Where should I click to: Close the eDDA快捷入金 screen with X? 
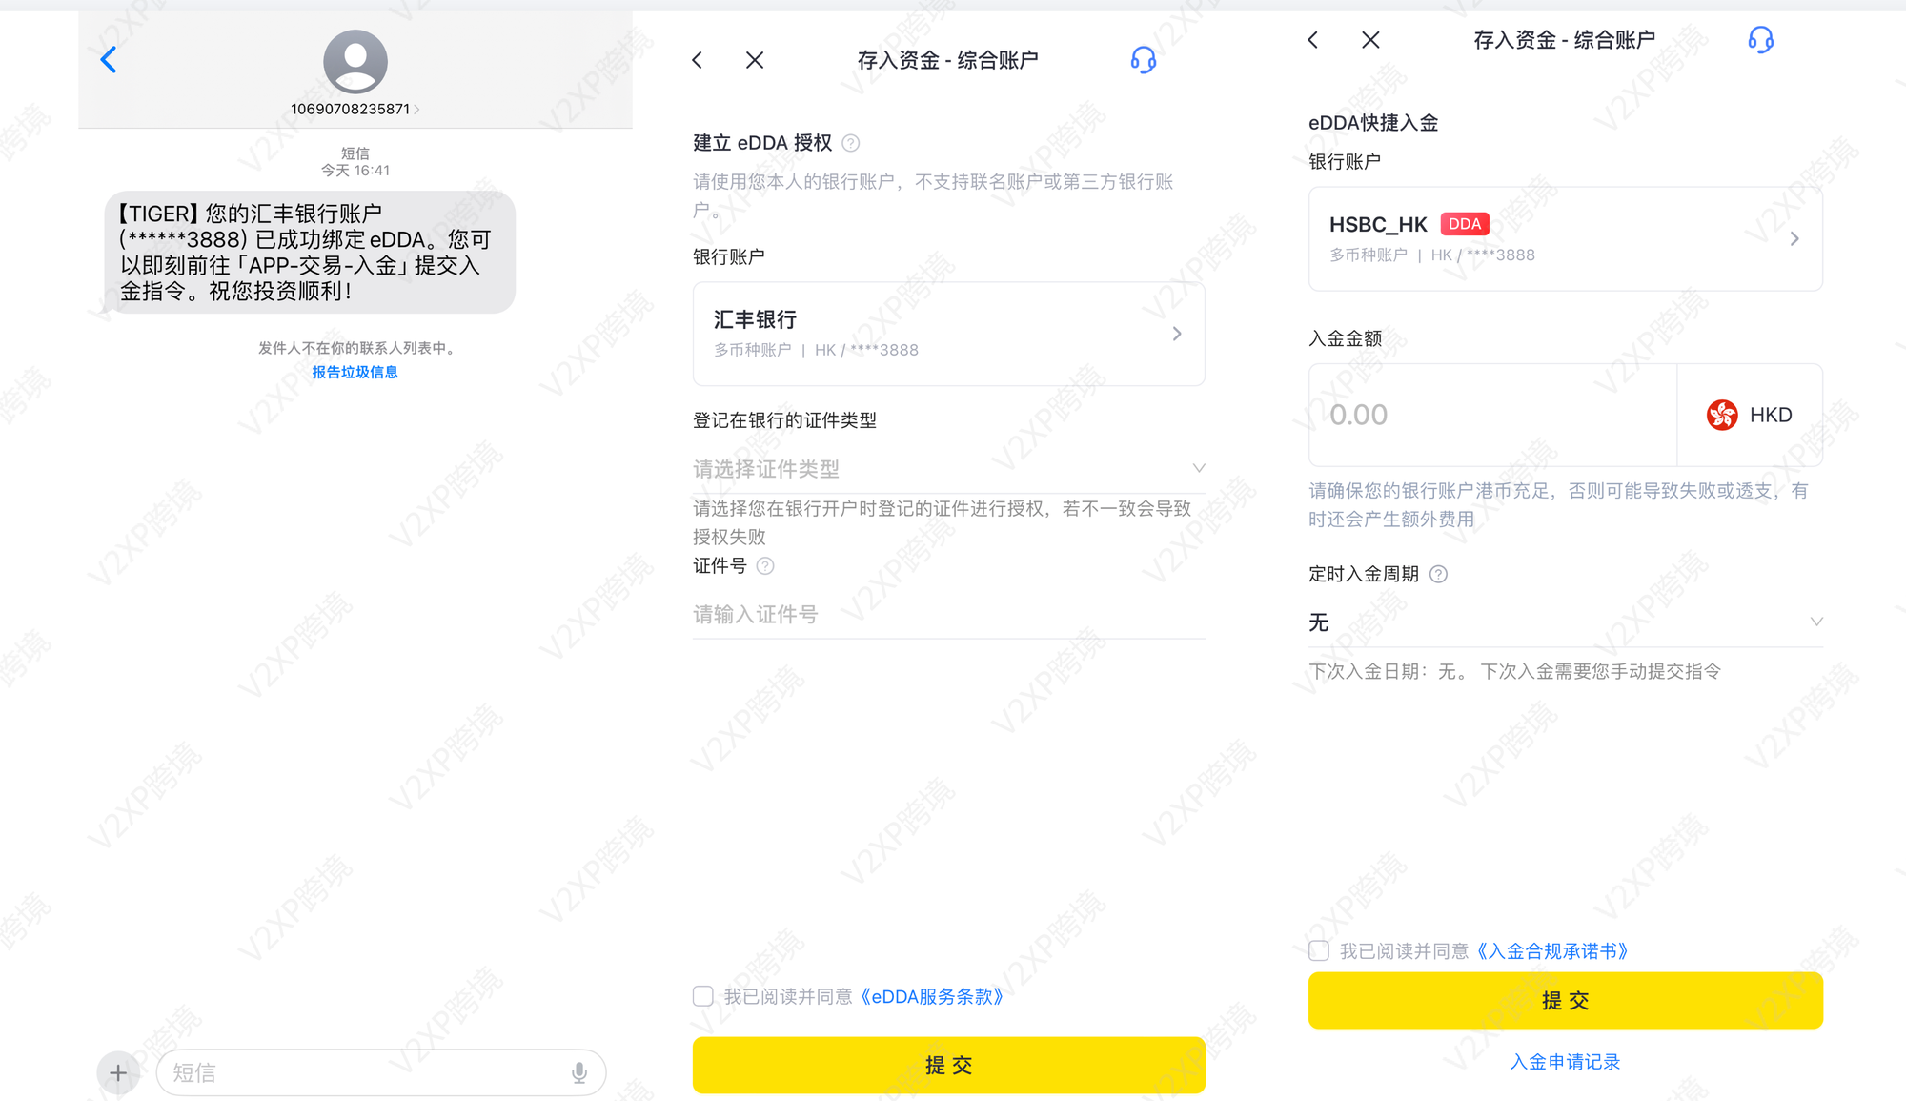[1370, 40]
